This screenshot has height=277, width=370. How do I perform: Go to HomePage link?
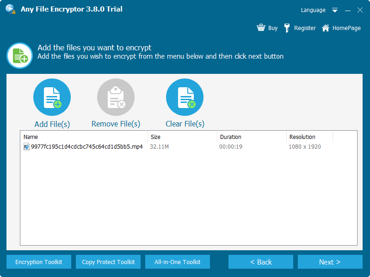(346, 28)
